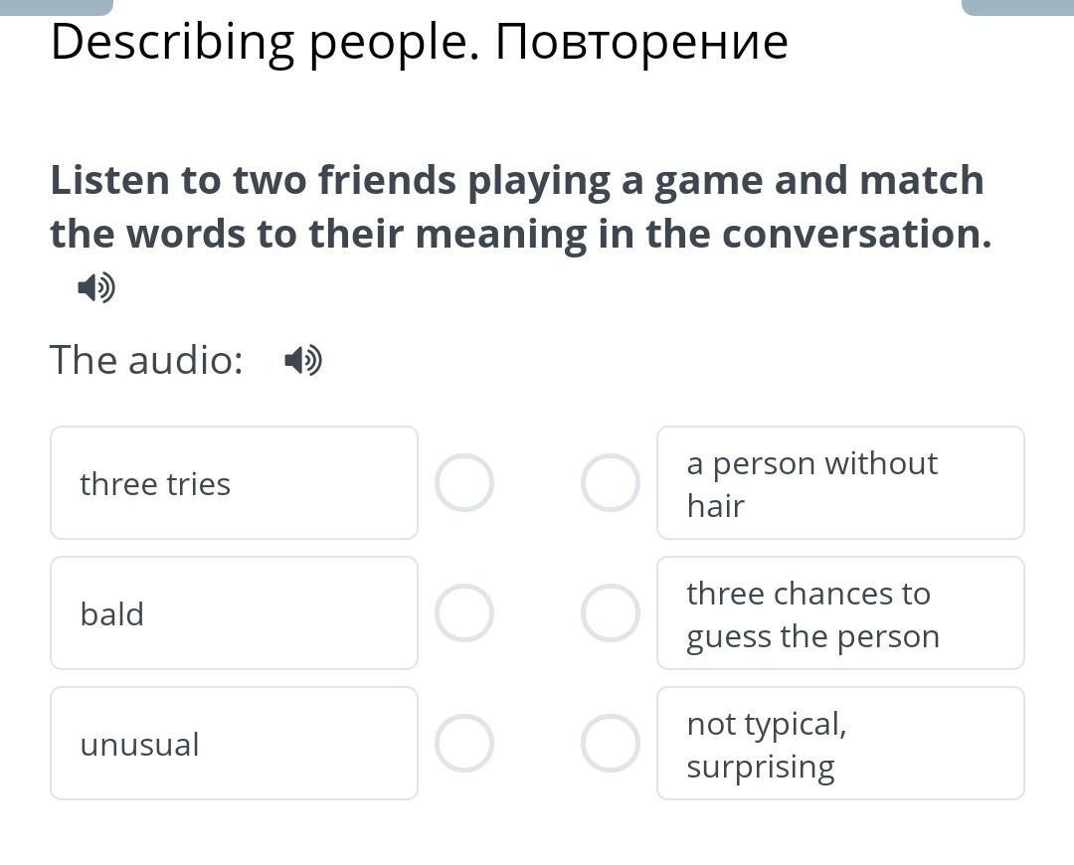Image resolution: width=1074 pixels, height=865 pixels.
Task: Click the word 'Повторение' in the heading
Action: click(641, 44)
